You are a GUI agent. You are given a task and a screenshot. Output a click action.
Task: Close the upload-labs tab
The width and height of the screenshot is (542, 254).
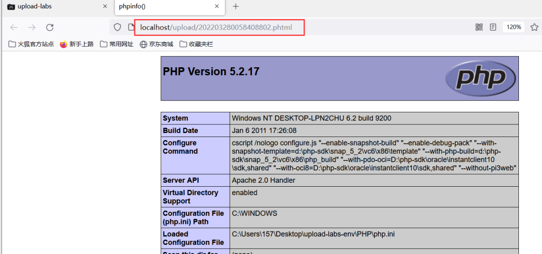point(105,7)
